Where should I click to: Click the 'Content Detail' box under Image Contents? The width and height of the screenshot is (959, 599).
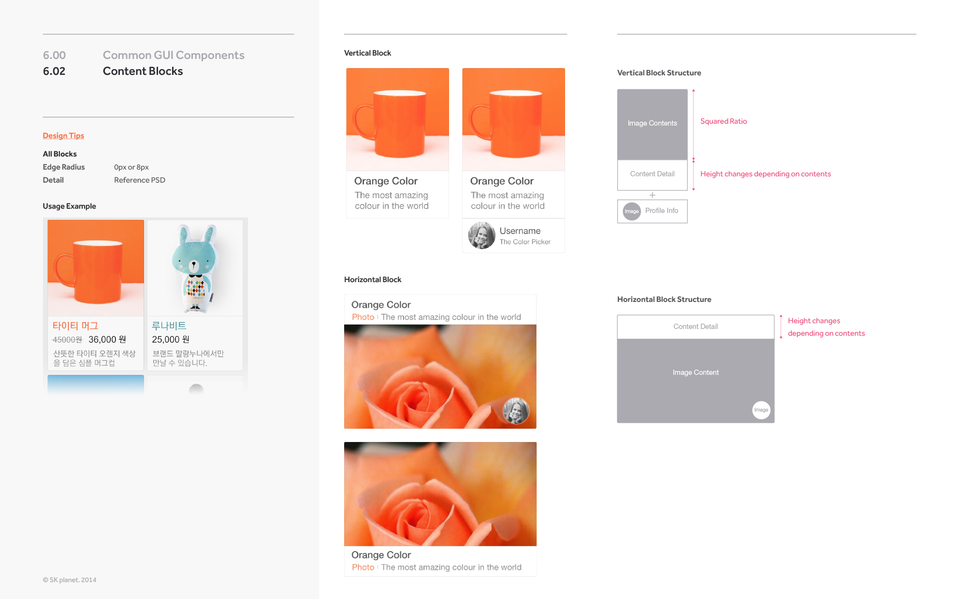pyautogui.click(x=652, y=175)
